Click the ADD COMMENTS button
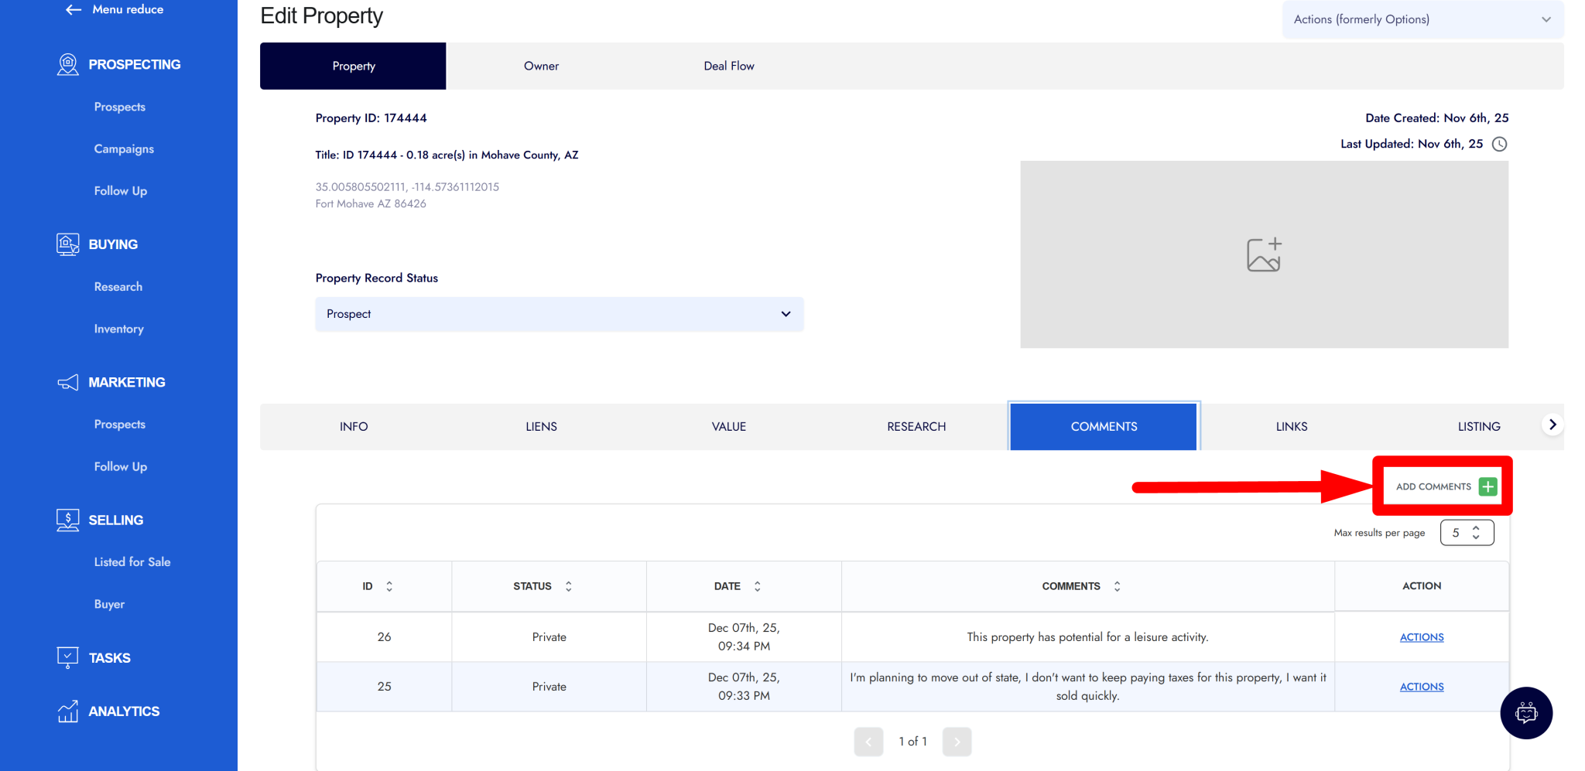Screen dimensions: 1585x771 (x=1441, y=486)
